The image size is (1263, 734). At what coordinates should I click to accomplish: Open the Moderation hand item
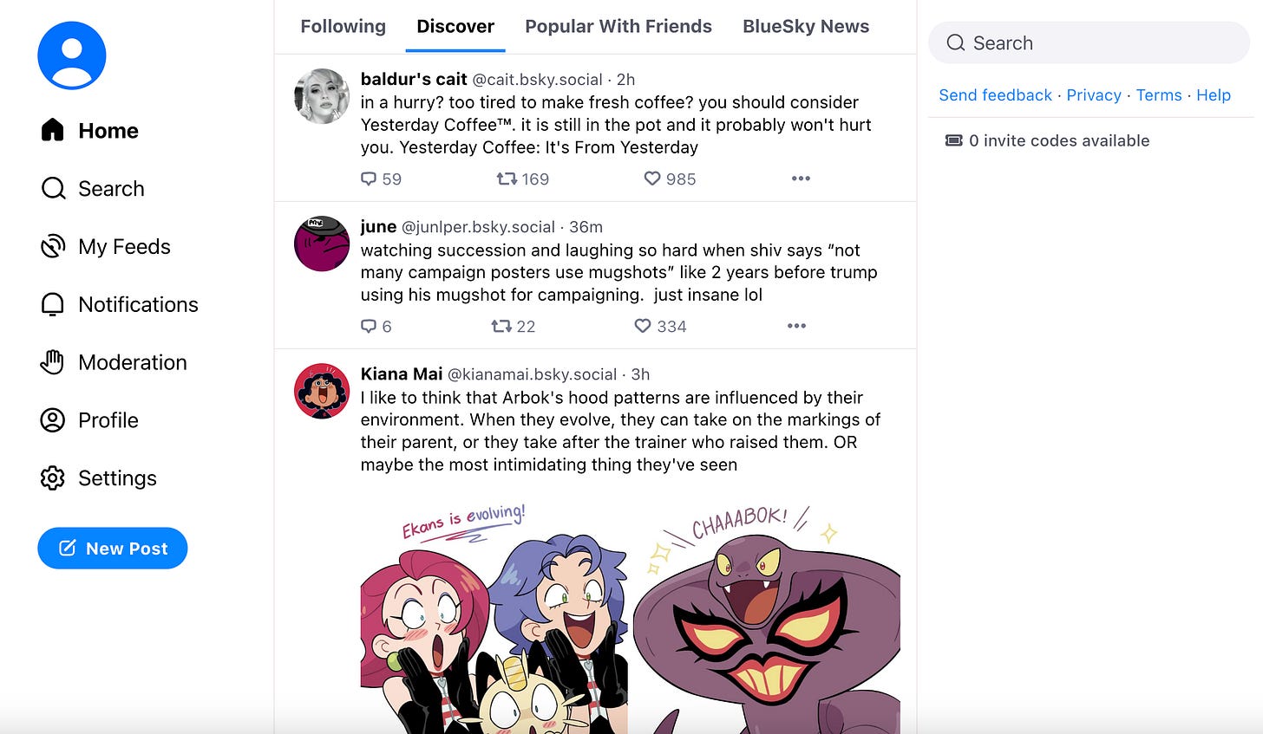[x=114, y=362]
